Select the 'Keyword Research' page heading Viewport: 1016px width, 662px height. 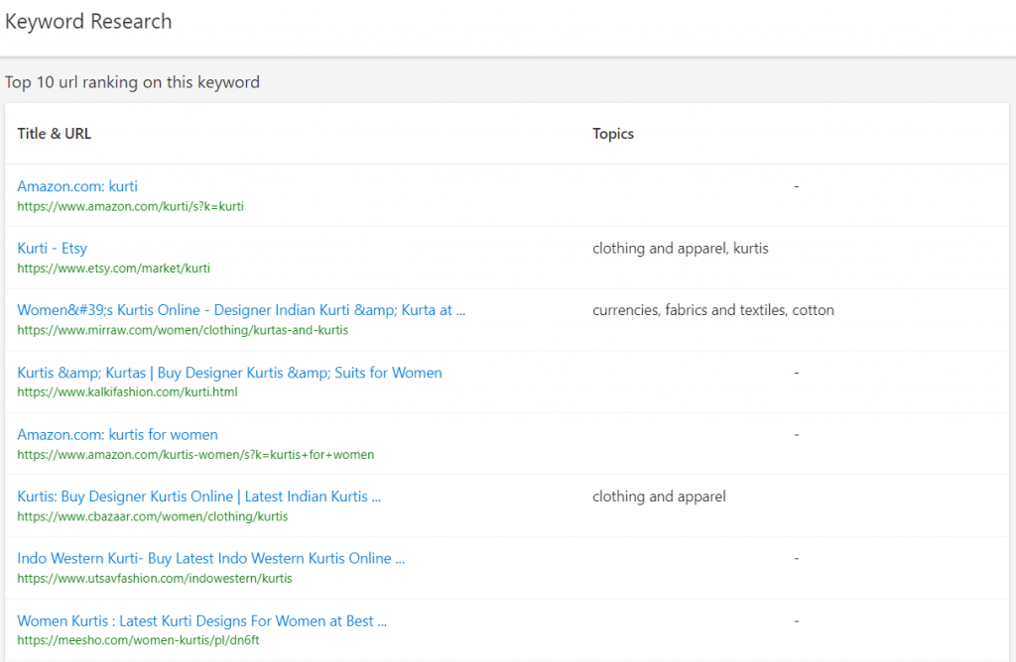coord(88,22)
